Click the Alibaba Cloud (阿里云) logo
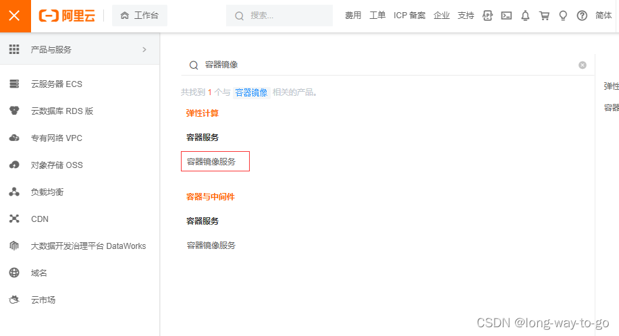Screen dimensions: 619x336 [x=67, y=16]
